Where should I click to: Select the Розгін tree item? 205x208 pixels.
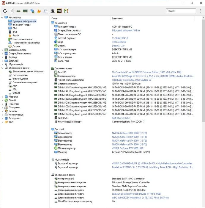(x=16, y=35)
